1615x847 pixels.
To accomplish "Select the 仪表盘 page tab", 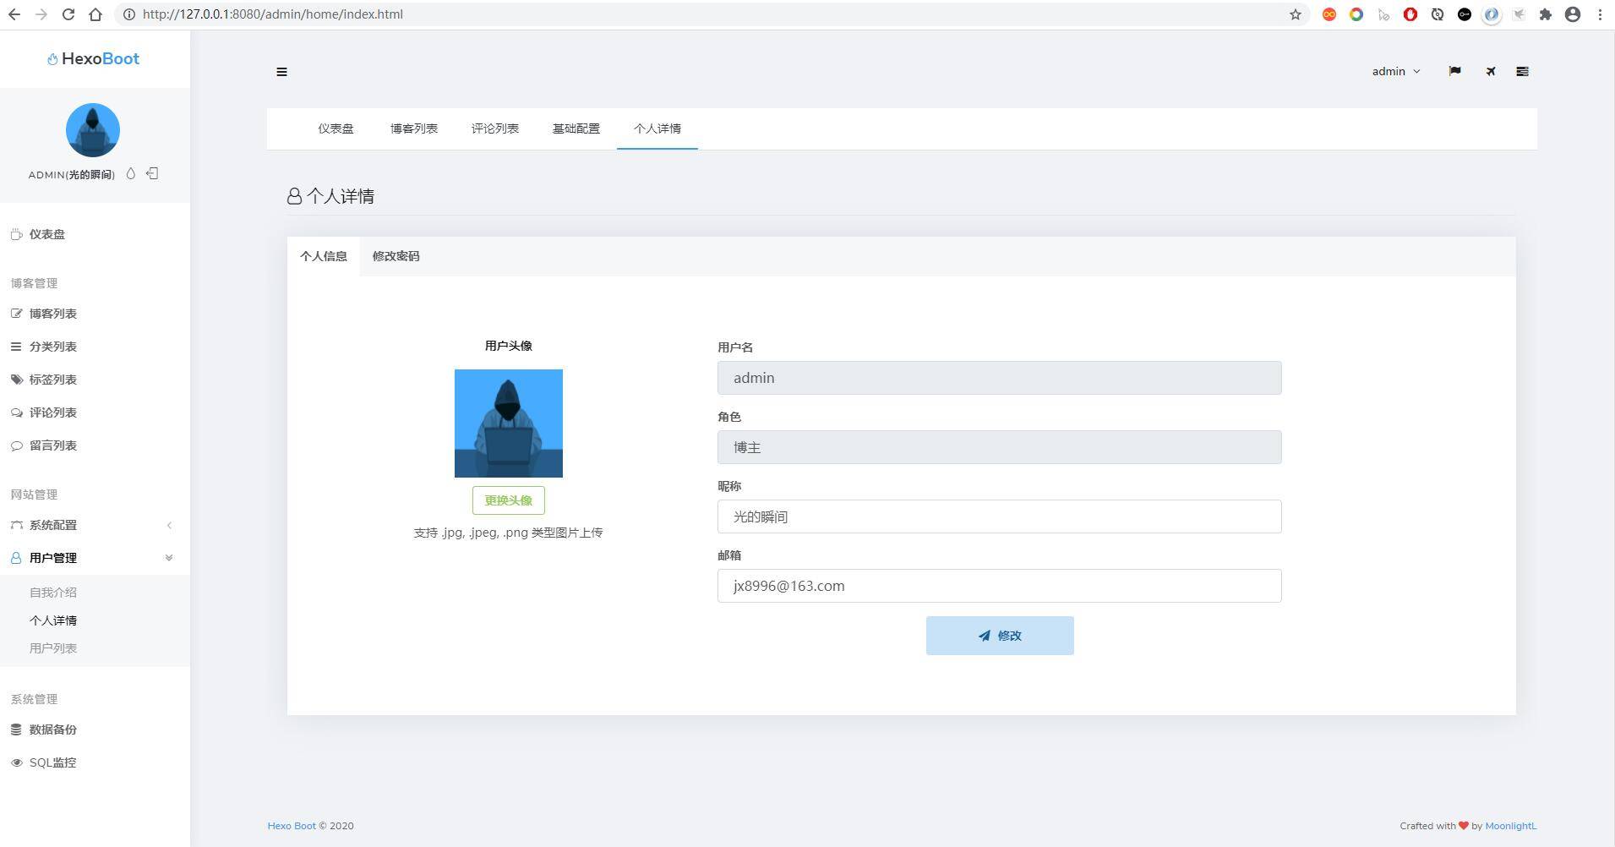I will pos(336,128).
